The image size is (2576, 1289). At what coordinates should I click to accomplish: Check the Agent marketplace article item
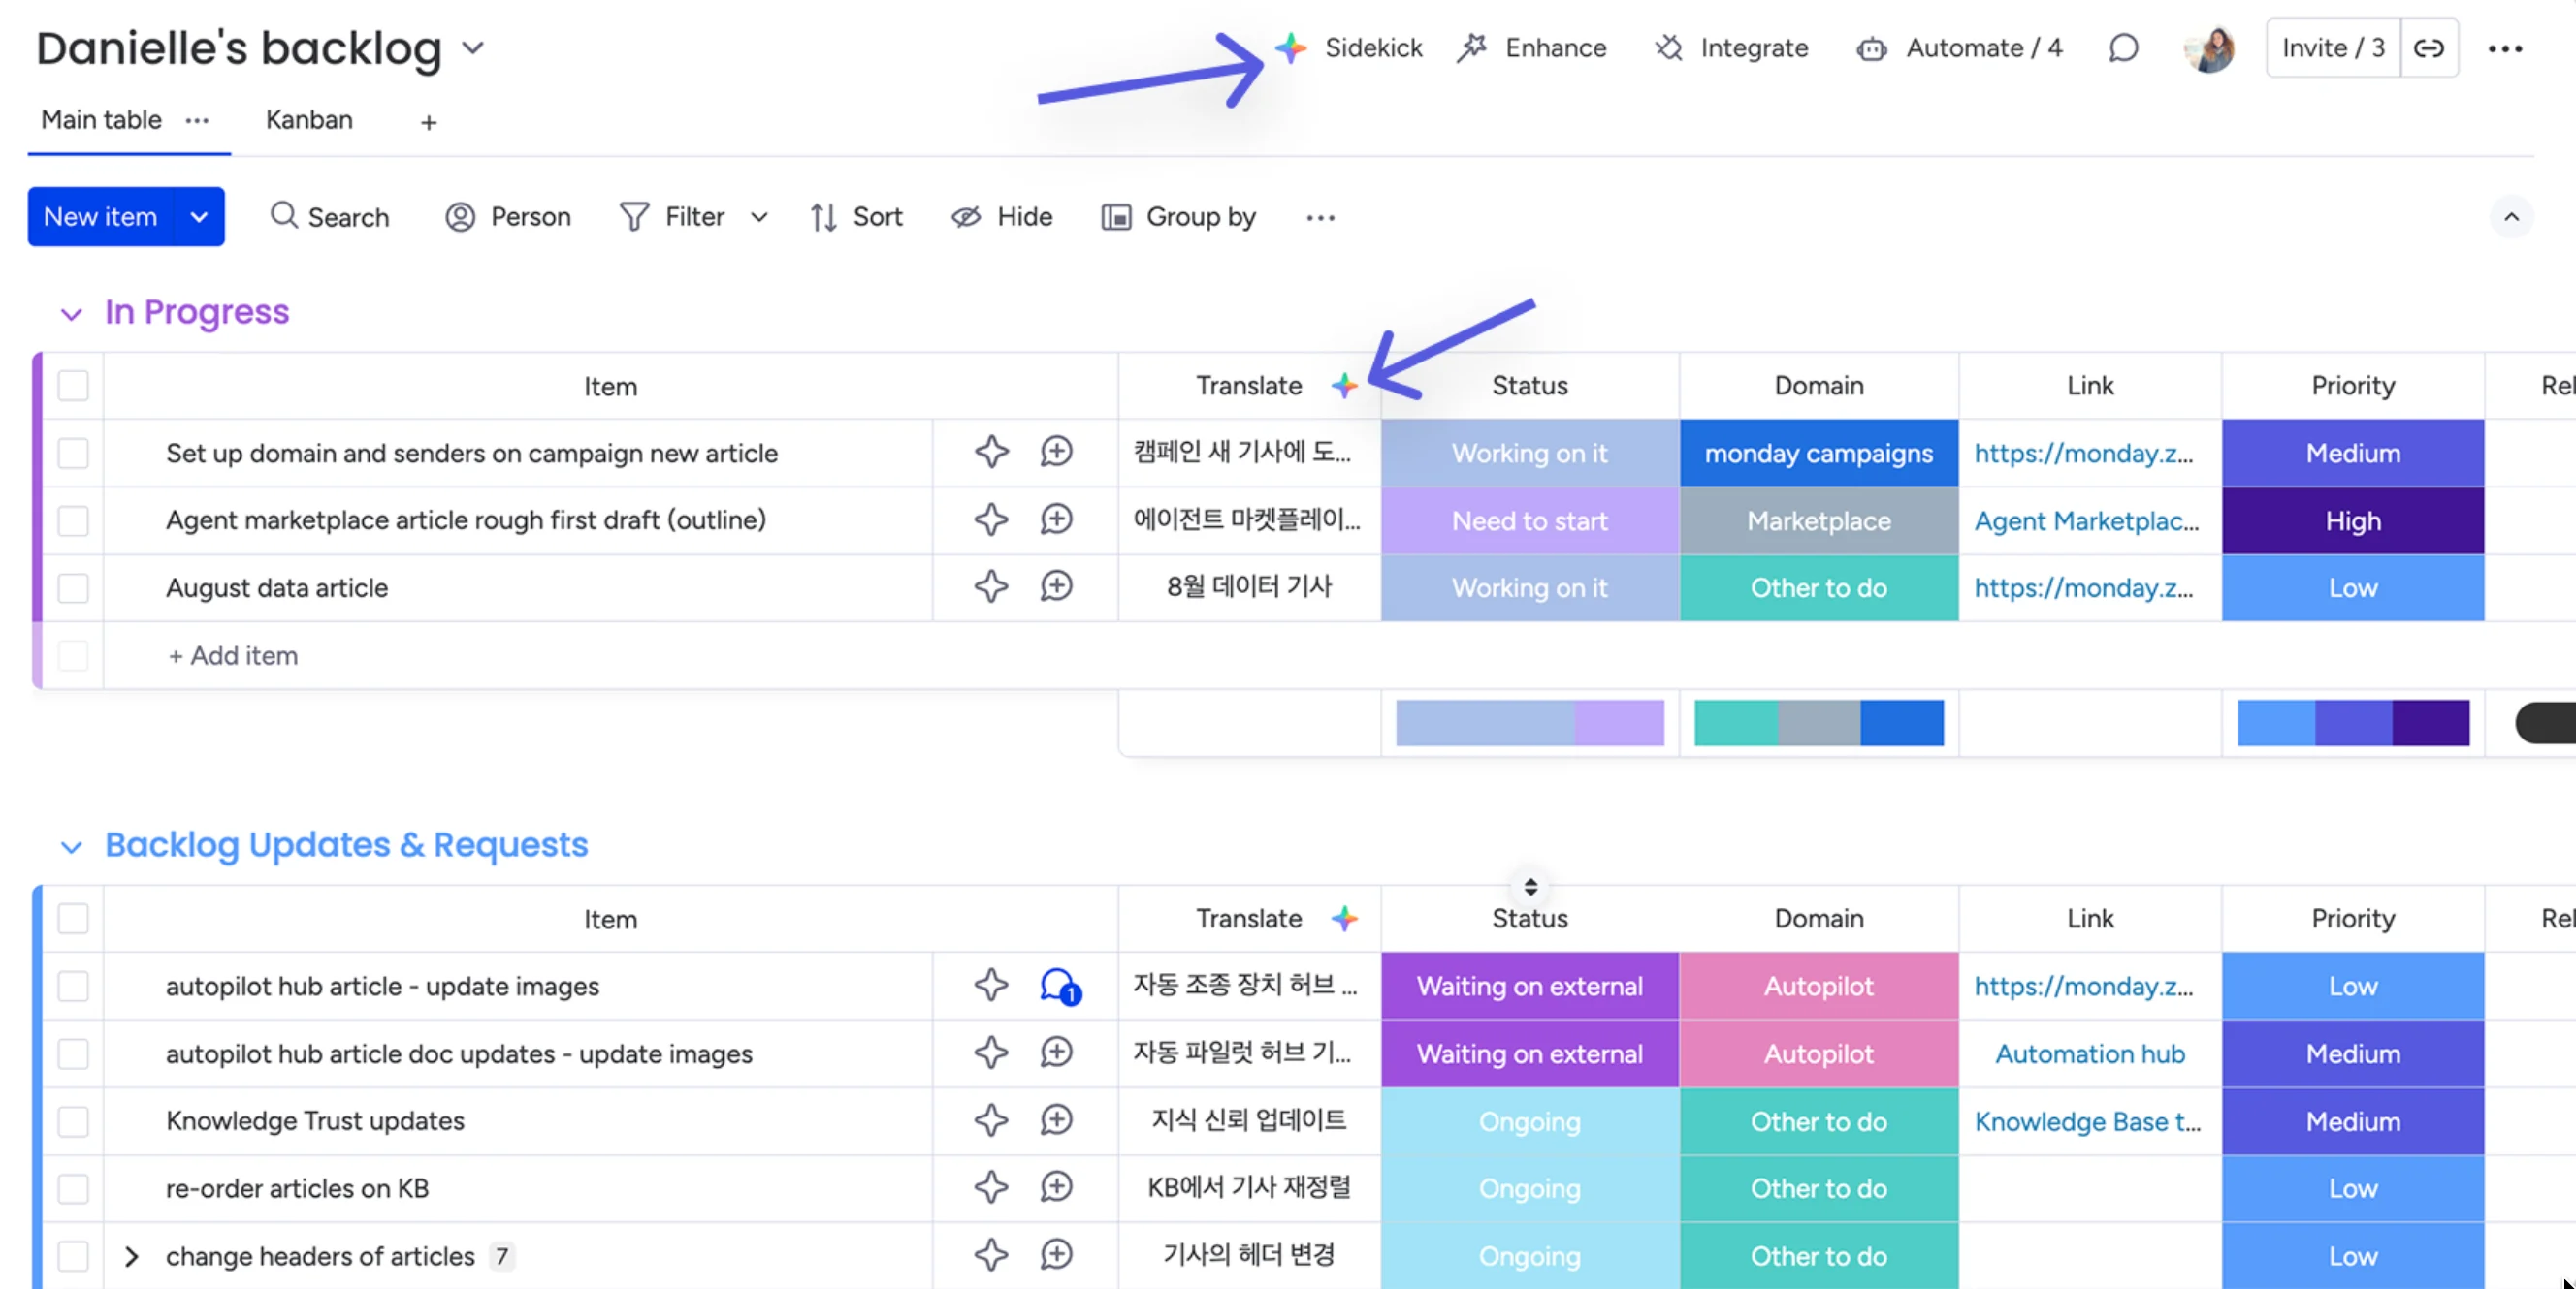(73, 519)
